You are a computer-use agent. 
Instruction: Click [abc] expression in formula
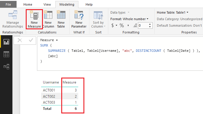click(53, 56)
